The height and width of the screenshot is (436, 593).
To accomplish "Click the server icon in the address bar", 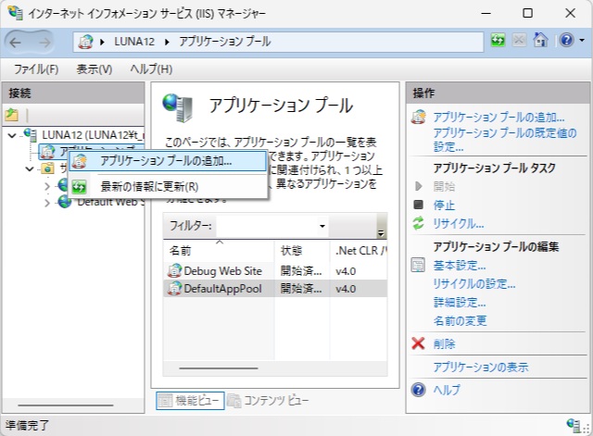I will (x=85, y=42).
